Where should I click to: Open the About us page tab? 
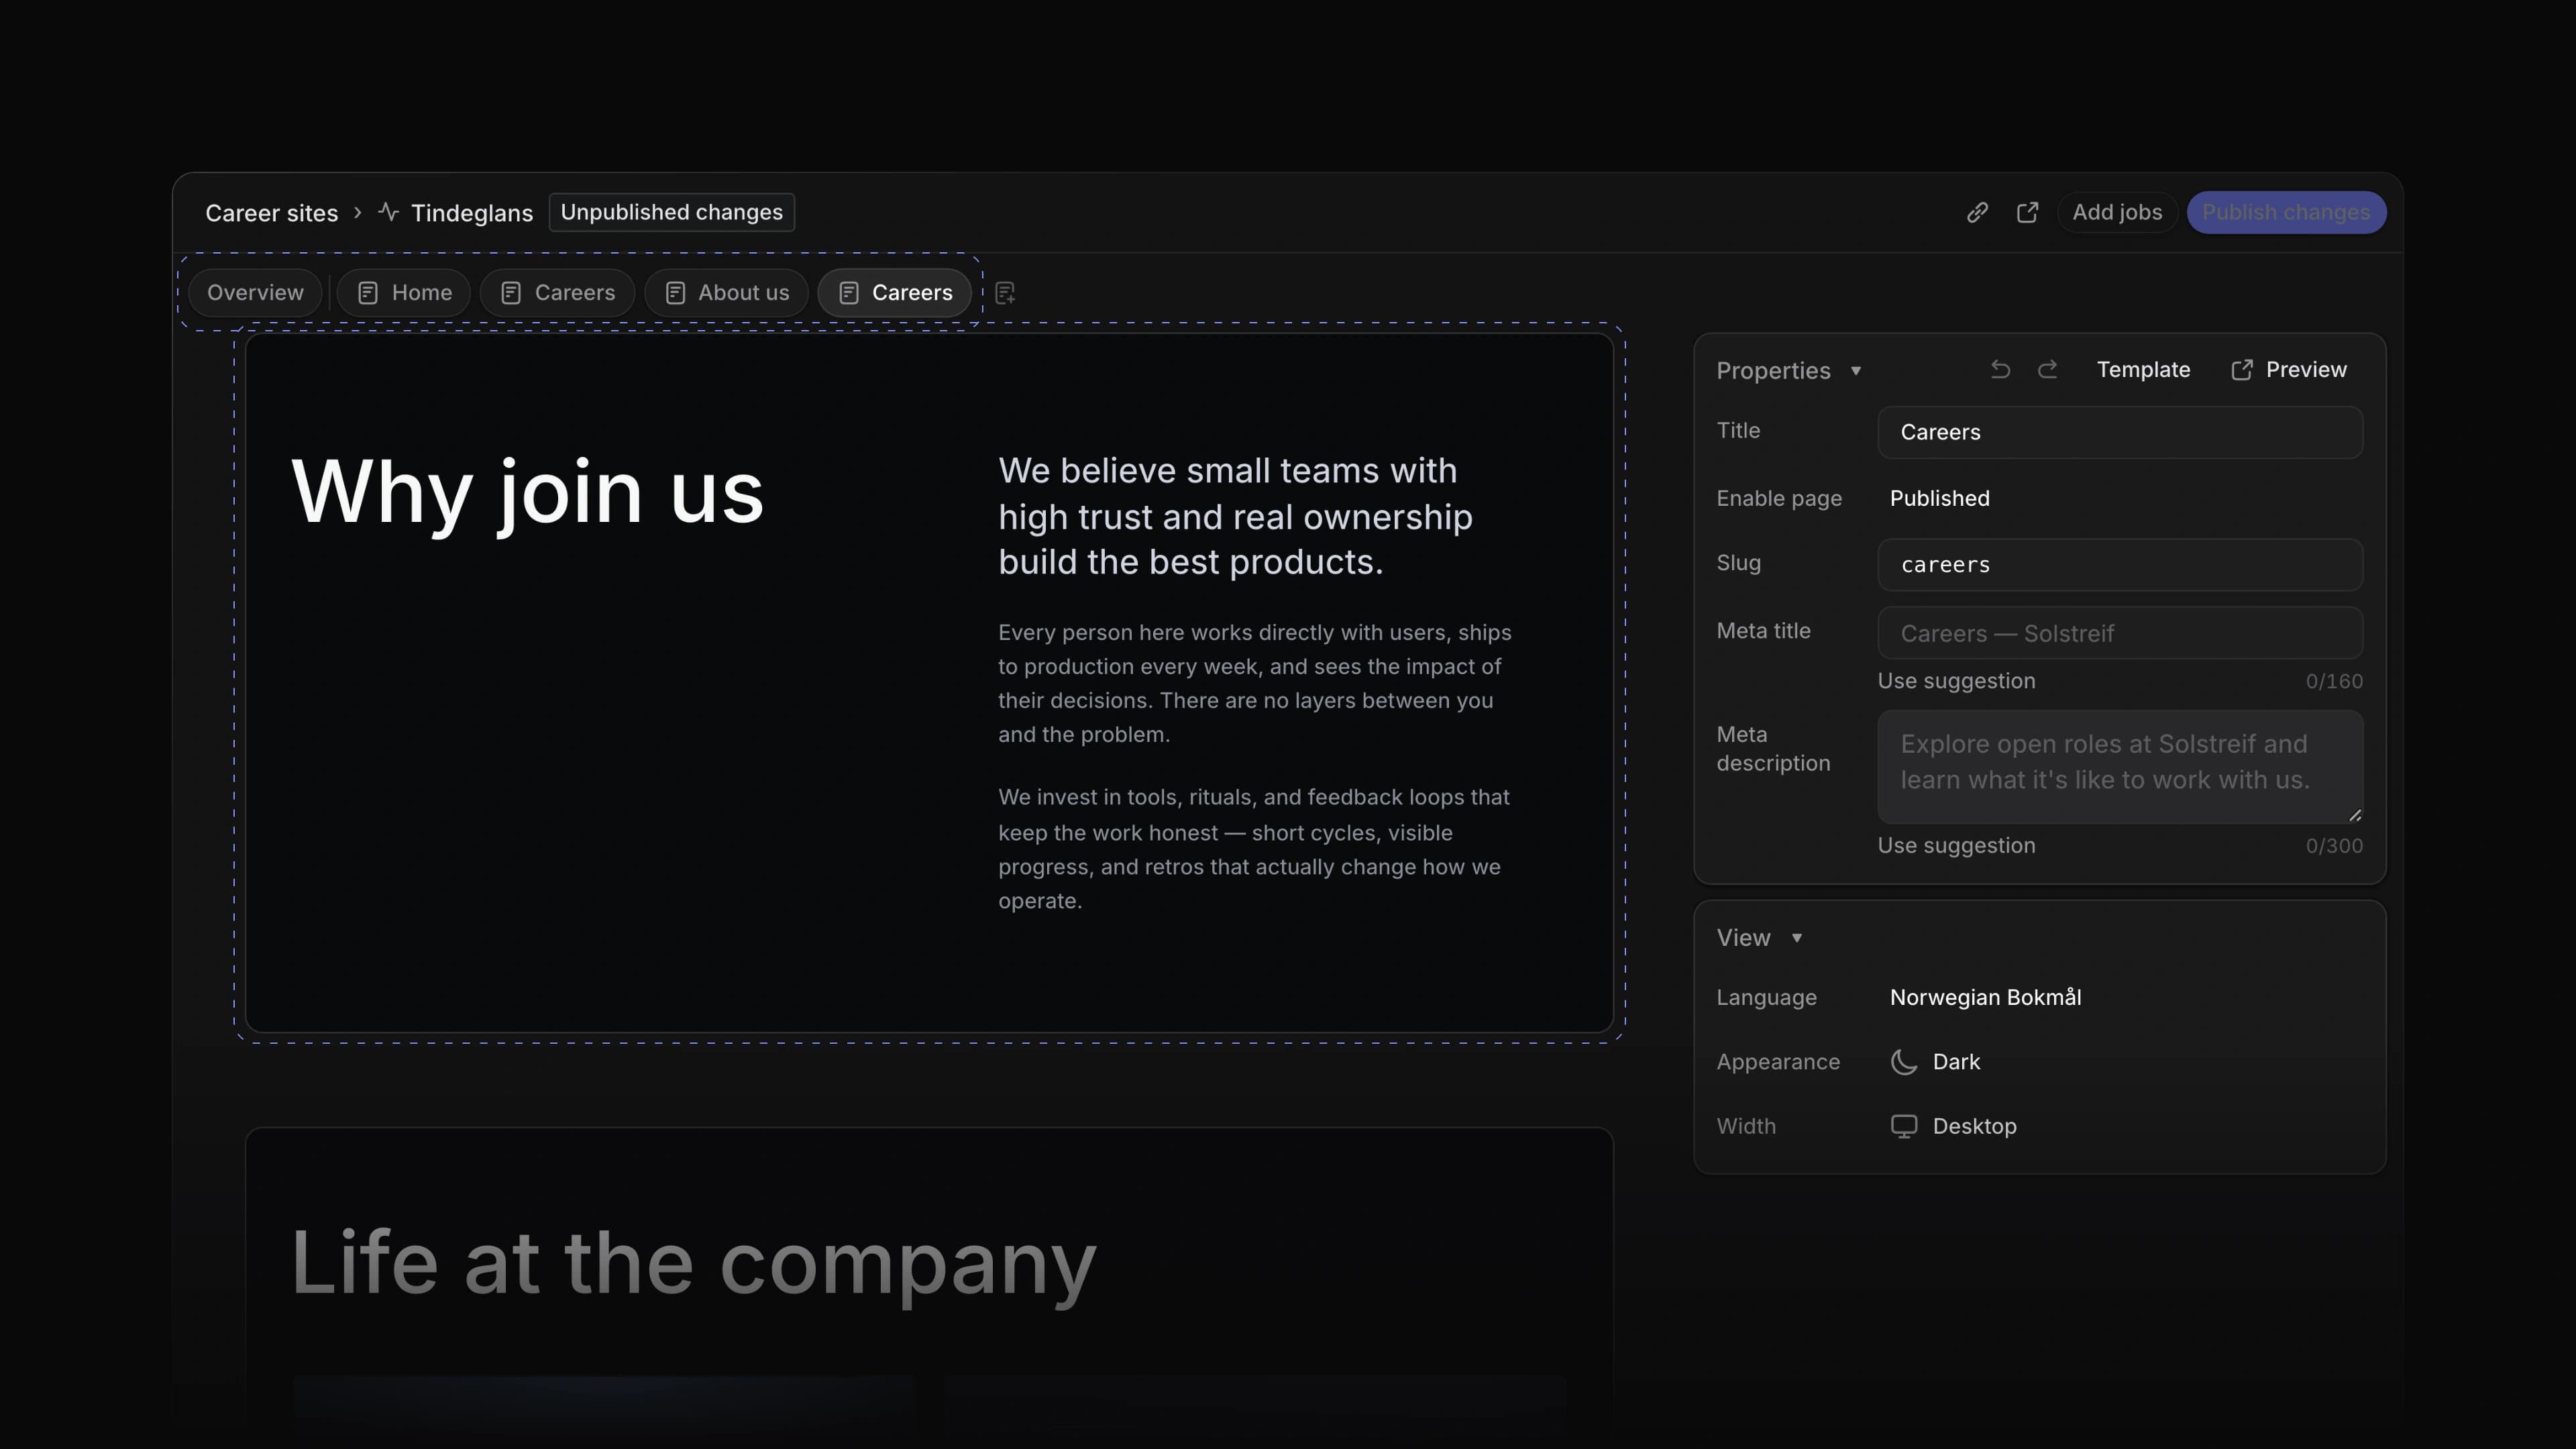[x=726, y=293]
